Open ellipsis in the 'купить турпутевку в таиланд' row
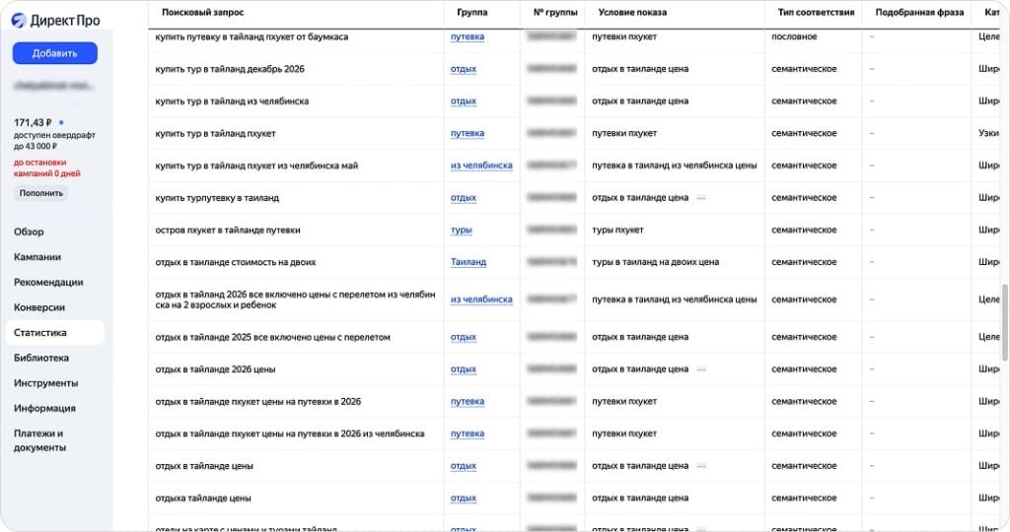Screen dimensions: 1010x532 point(701,198)
